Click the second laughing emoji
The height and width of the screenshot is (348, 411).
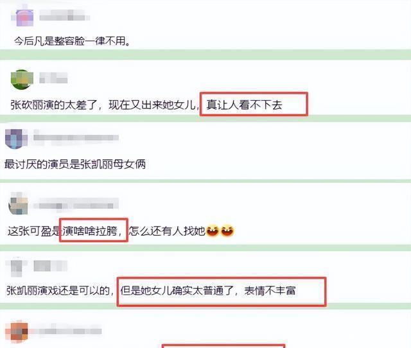tap(227, 231)
